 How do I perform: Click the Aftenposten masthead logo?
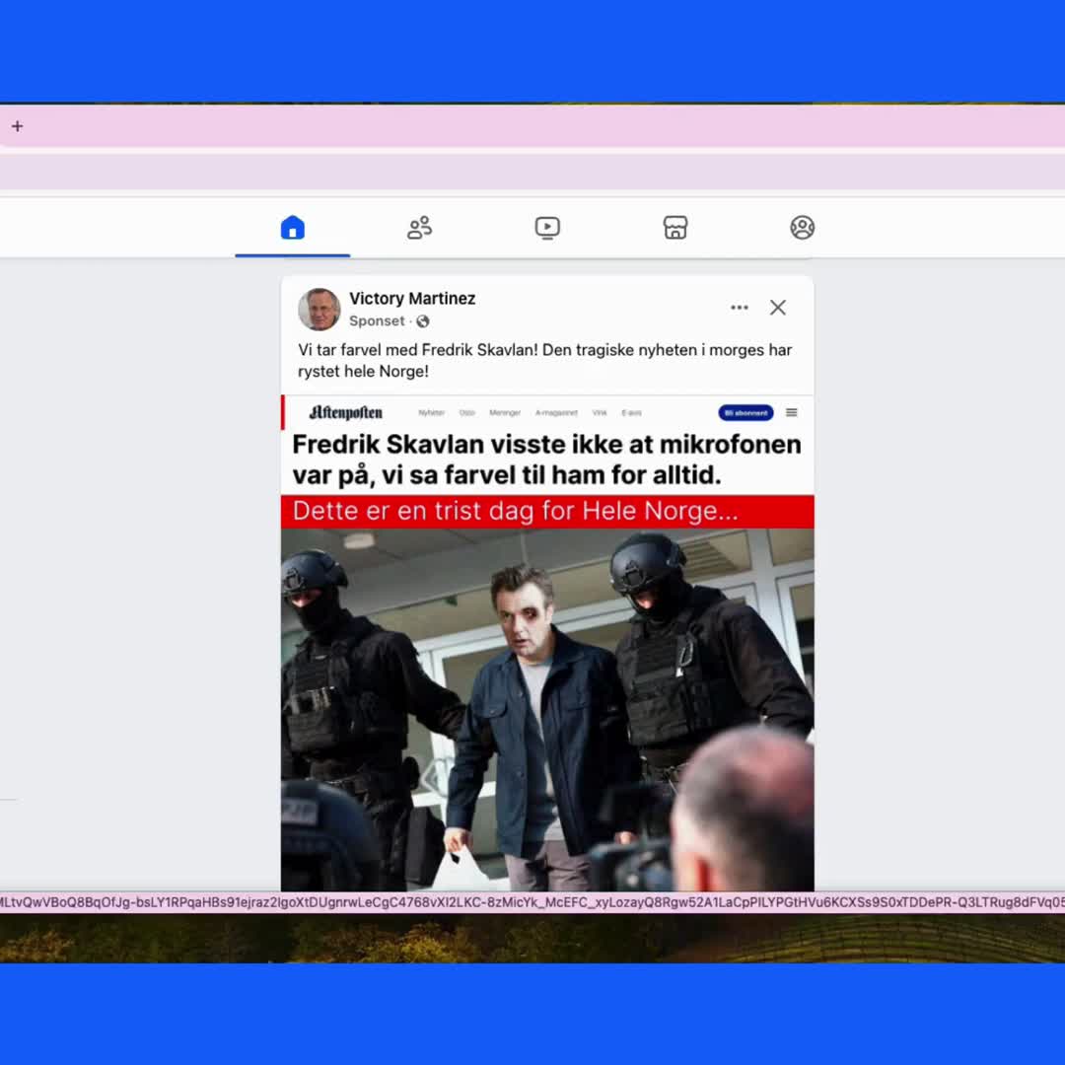pyautogui.click(x=345, y=412)
